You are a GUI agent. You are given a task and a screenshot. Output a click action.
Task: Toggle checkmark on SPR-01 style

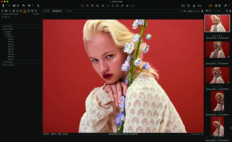[6, 37]
